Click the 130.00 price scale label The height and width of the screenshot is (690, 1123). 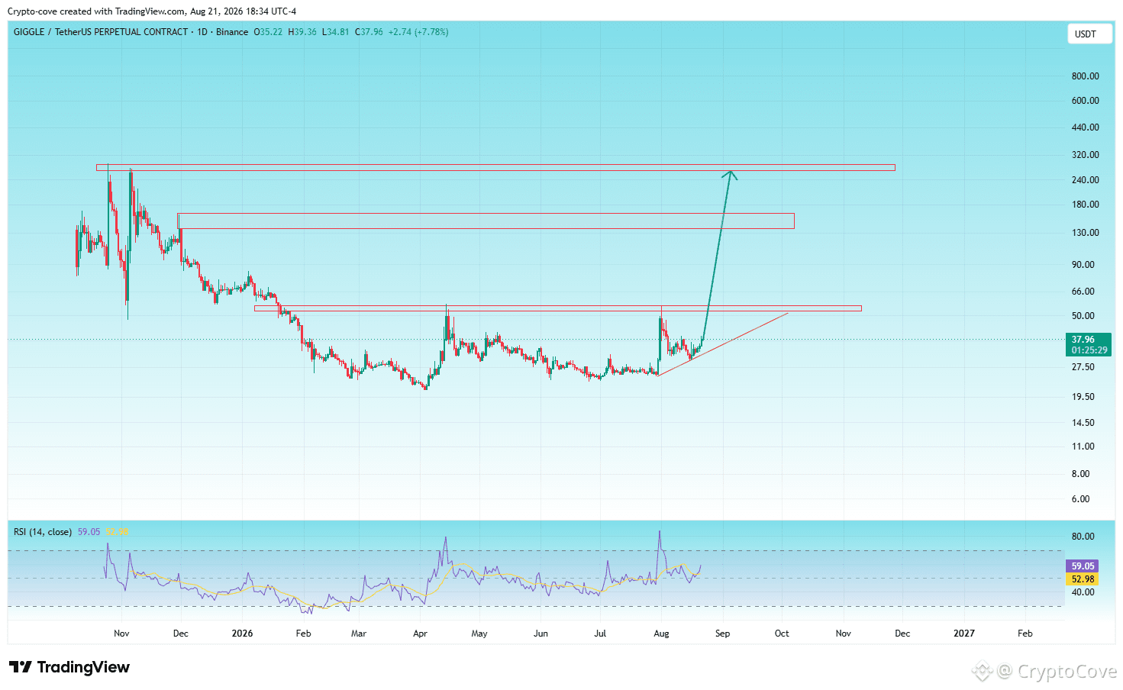1085,233
